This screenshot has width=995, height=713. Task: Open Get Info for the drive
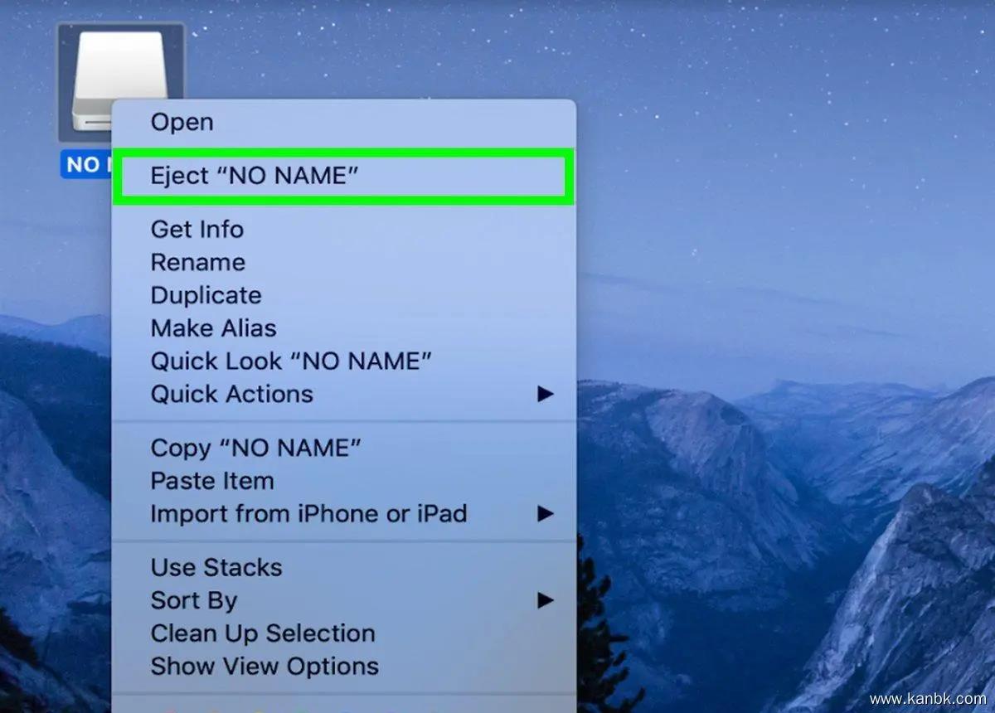click(197, 229)
